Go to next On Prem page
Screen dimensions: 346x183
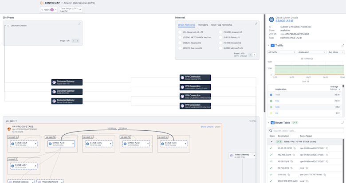point(78,41)
